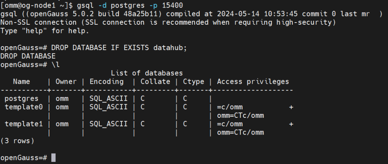The height and width of the screenshot is (164, 388).
Task: Click the "Access privileges" column header
Action: [x=253, y=81]
